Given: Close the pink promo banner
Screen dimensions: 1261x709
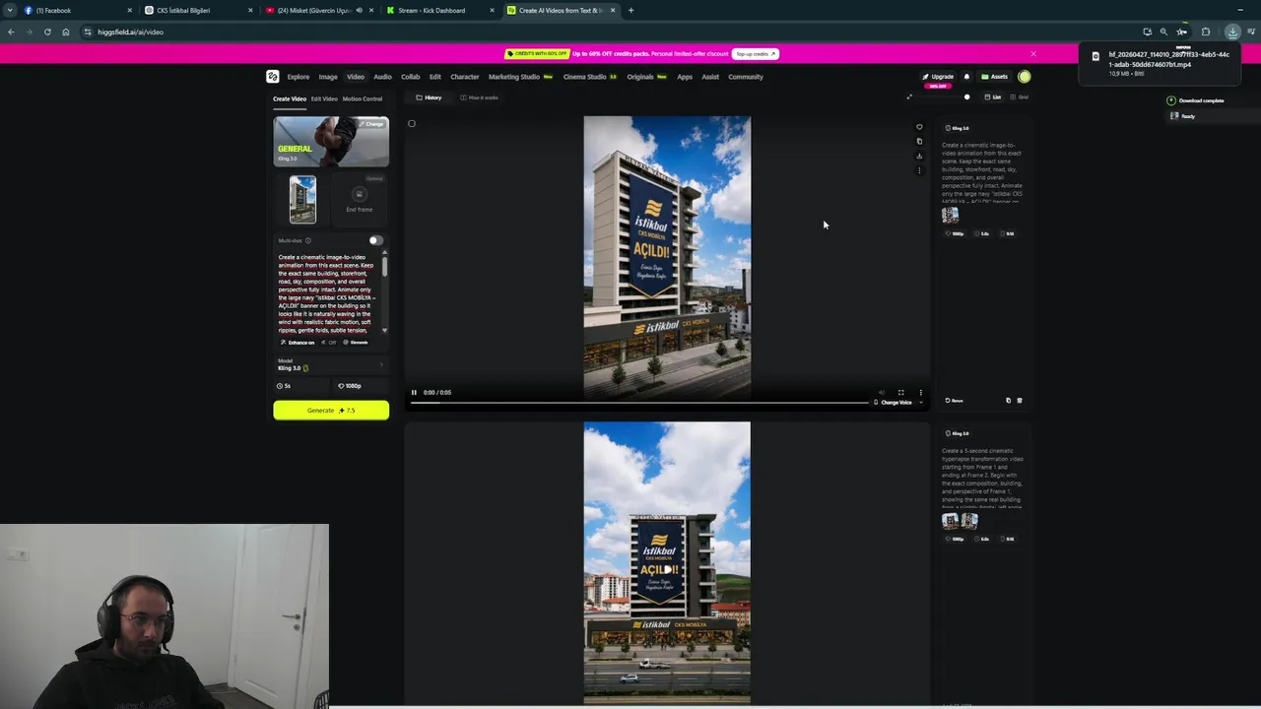Looking at the screenshot, I should (1032, 54).
